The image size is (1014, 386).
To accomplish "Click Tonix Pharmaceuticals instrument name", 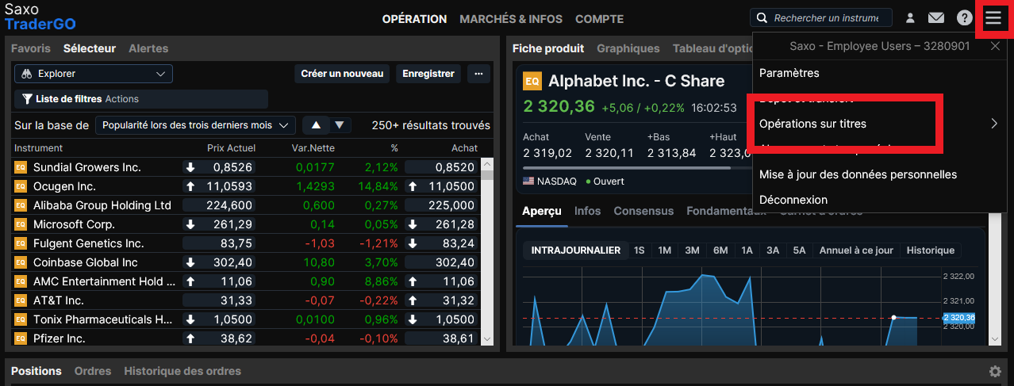I will 103,319.
